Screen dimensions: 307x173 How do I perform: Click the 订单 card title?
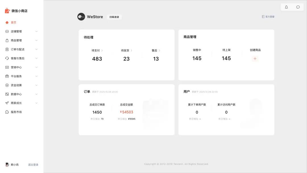point(87,92)
